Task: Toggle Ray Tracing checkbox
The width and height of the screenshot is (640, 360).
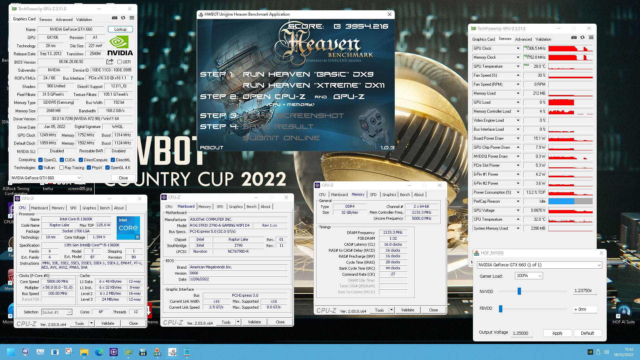Action: click(61, 168)
